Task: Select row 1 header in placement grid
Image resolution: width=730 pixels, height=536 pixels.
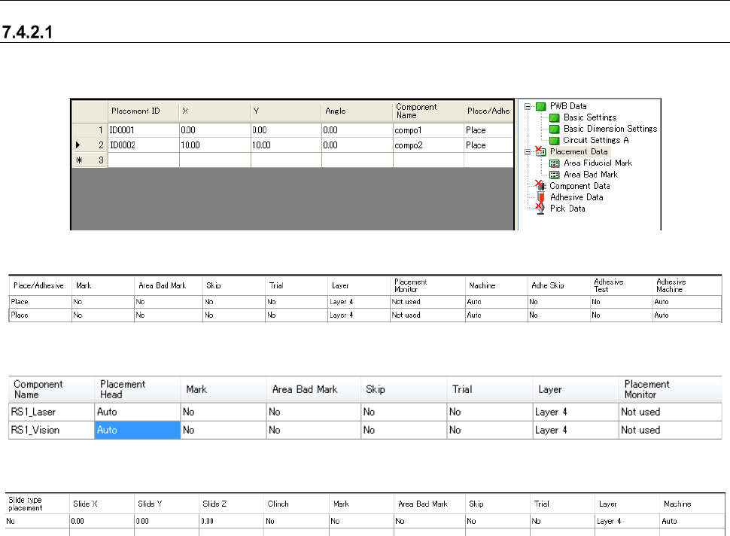Action: coord(90,130)
